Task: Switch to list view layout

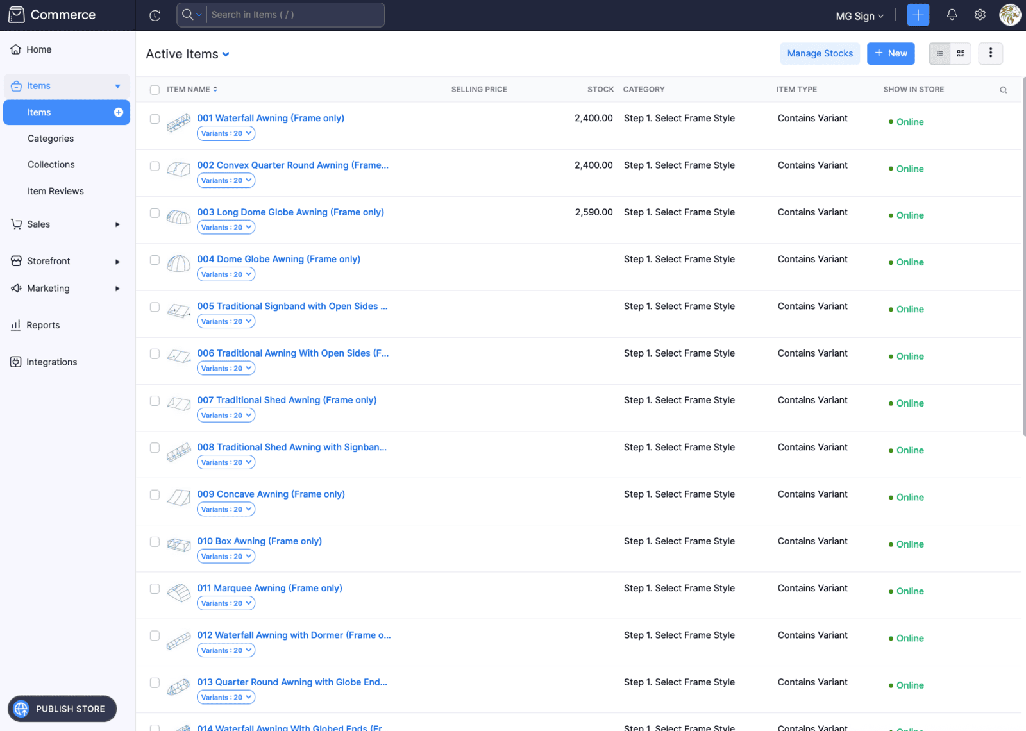Action: pyautogui.click(x=939, y=54)
